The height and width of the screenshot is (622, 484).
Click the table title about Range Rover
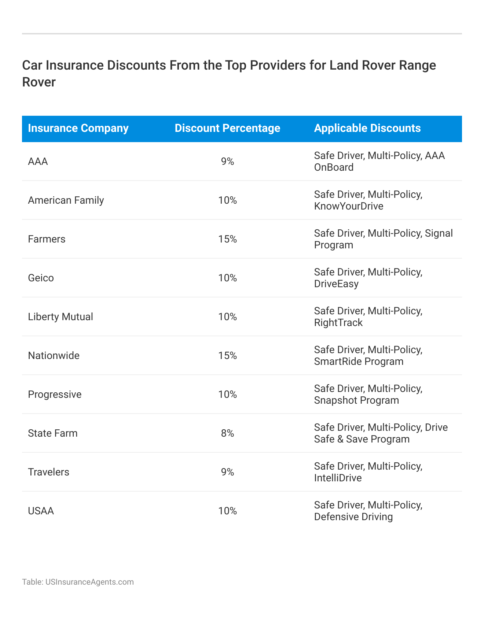[229, 73]
